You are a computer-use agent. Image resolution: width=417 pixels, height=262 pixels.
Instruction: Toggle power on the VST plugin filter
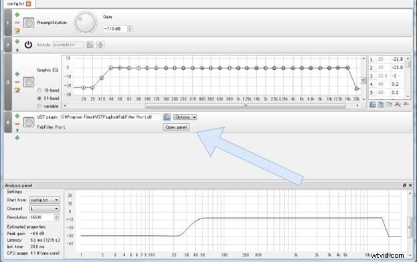click(29, 122)
